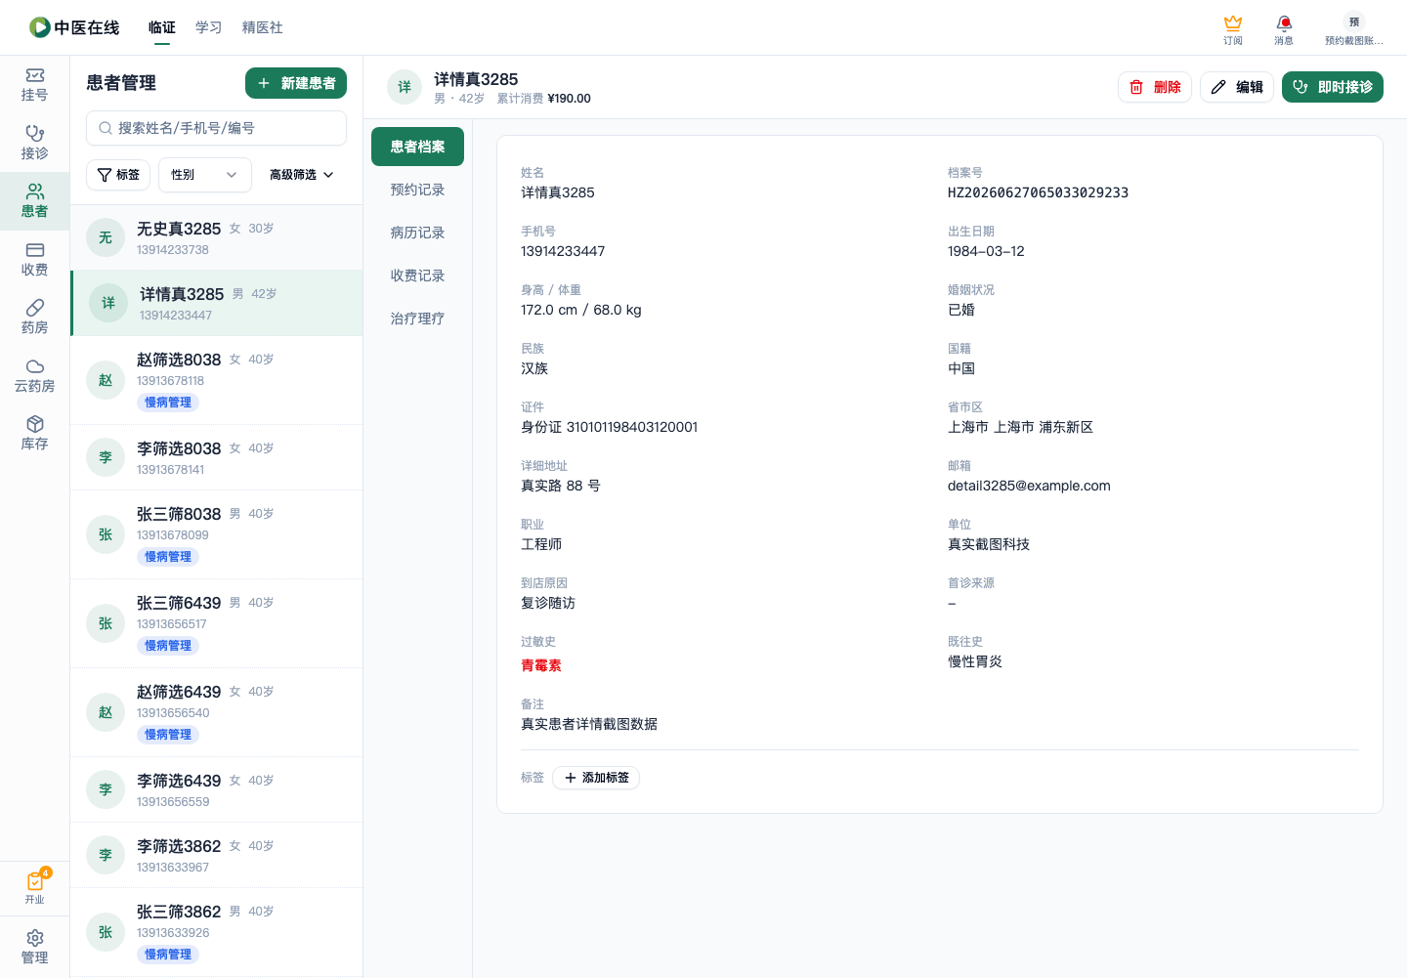Screen dimensions: 1407x978
Task: Open the 标签 filter button
Action: pos(118,175)
